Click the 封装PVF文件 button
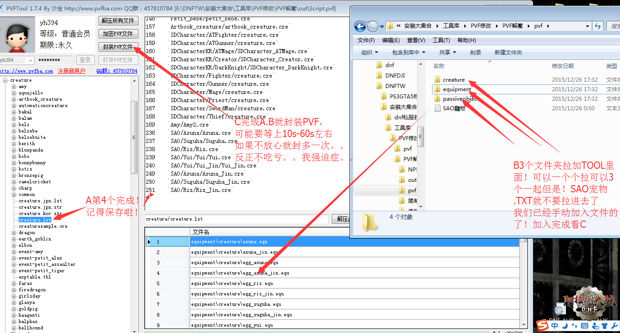The image size is (620, 333). point(118,47)
